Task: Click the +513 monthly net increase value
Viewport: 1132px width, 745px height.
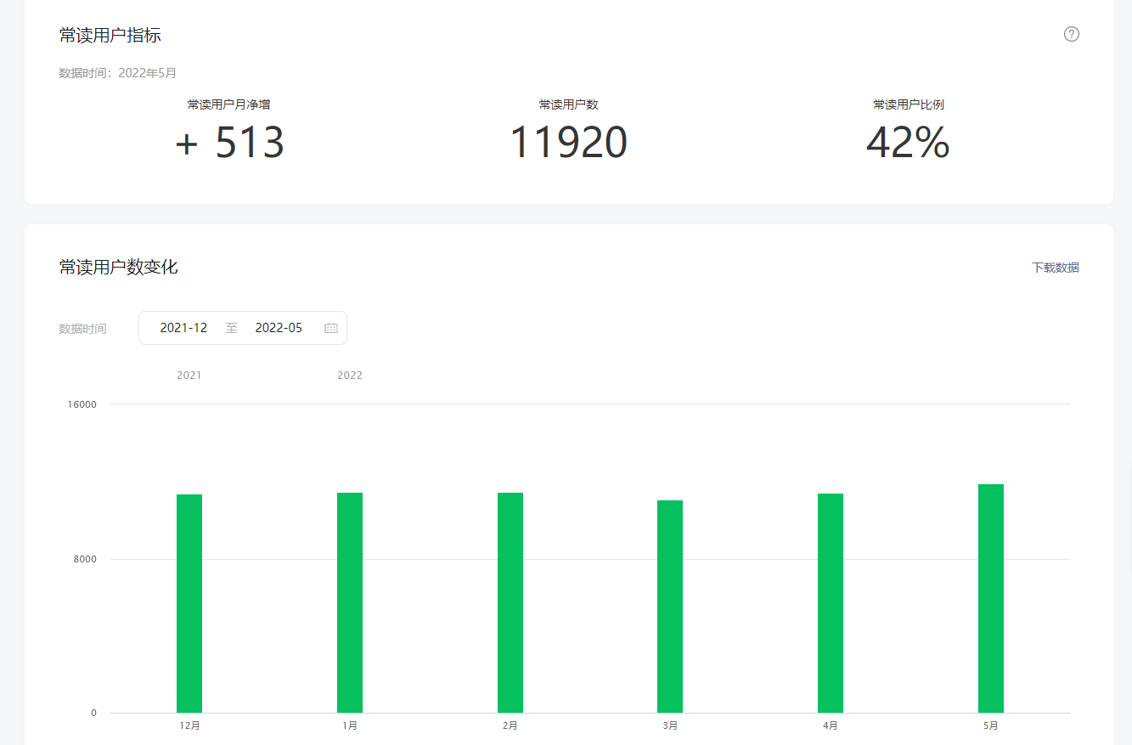Action: [x=229, y=143]
